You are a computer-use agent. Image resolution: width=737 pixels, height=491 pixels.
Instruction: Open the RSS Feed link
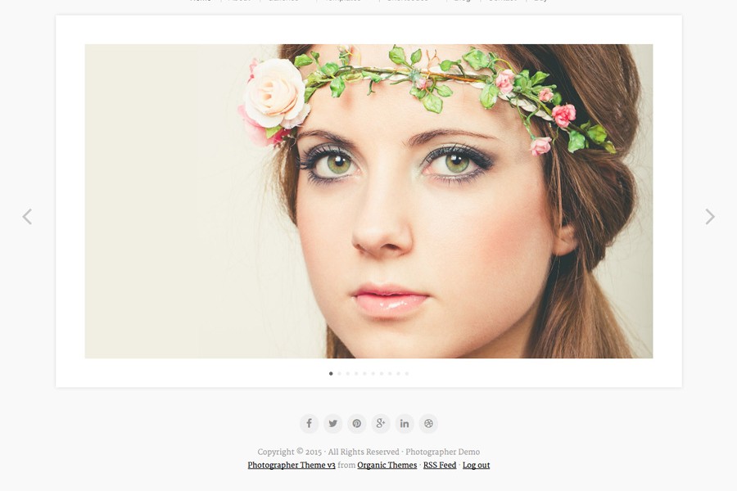(440, 465)
